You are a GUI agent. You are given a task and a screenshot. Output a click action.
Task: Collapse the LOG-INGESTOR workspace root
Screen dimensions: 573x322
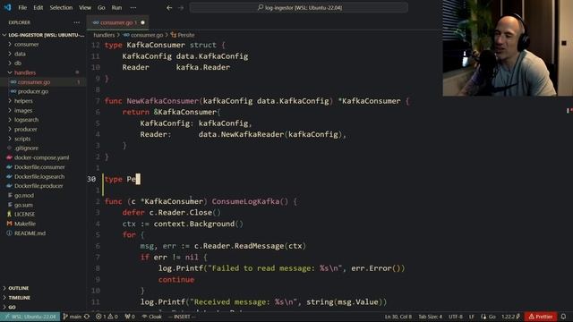(x=43, y=35)
